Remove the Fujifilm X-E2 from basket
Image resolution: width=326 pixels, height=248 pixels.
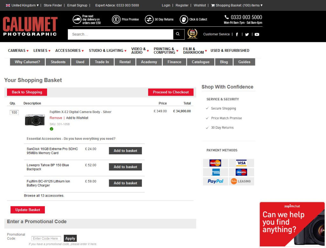click(56, 118)
